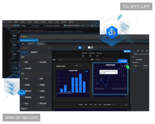Expand the 数据录入 data entry section
This screenshot has width=155, height=124.
49,109
